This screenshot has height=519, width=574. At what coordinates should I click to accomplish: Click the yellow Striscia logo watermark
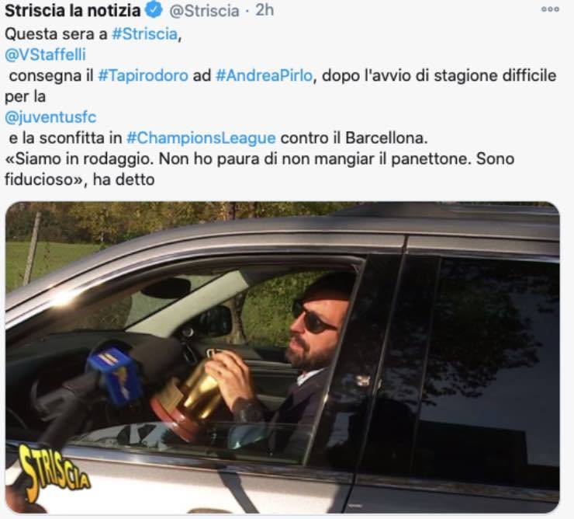[x=51, y=473]
